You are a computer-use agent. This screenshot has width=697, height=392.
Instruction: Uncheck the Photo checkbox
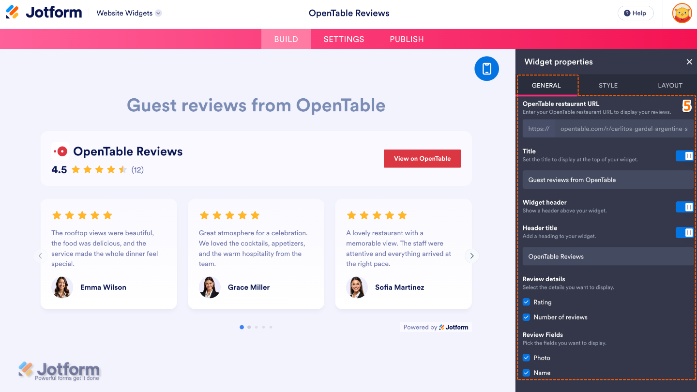click(527, 358)
